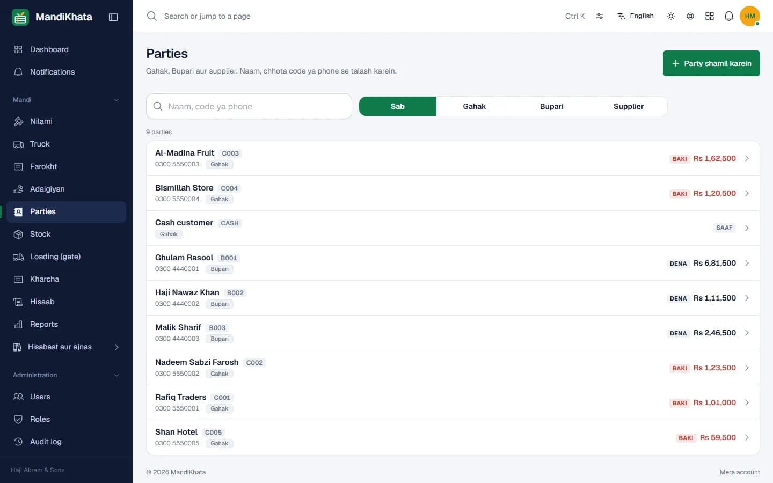The image size is (773, 483).
Task: Click the top bar notification bell
Action: [x=729, y=16]
